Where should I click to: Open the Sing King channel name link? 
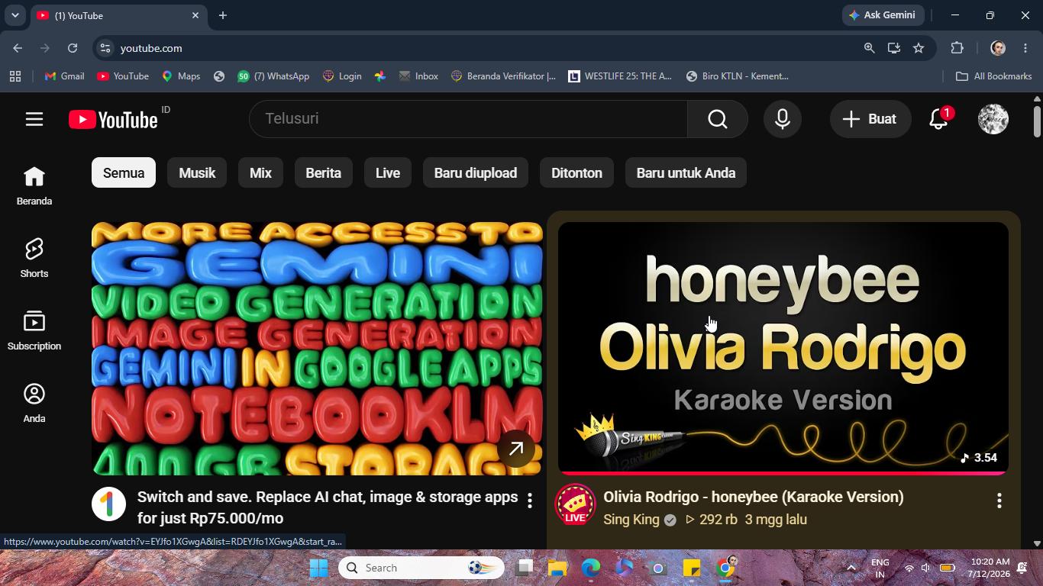[631, 520]
